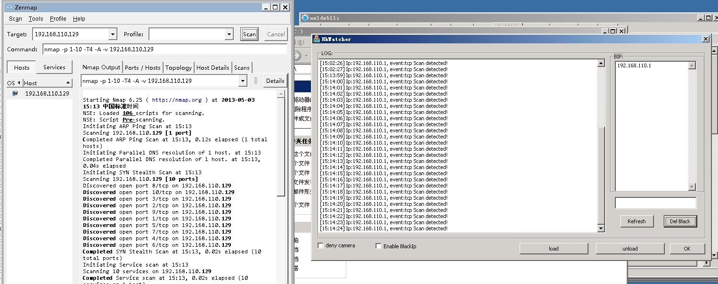Viewport: 718px width, 284px height.
Task: Close the C: drive background window
Action: (x=622, y=31)
